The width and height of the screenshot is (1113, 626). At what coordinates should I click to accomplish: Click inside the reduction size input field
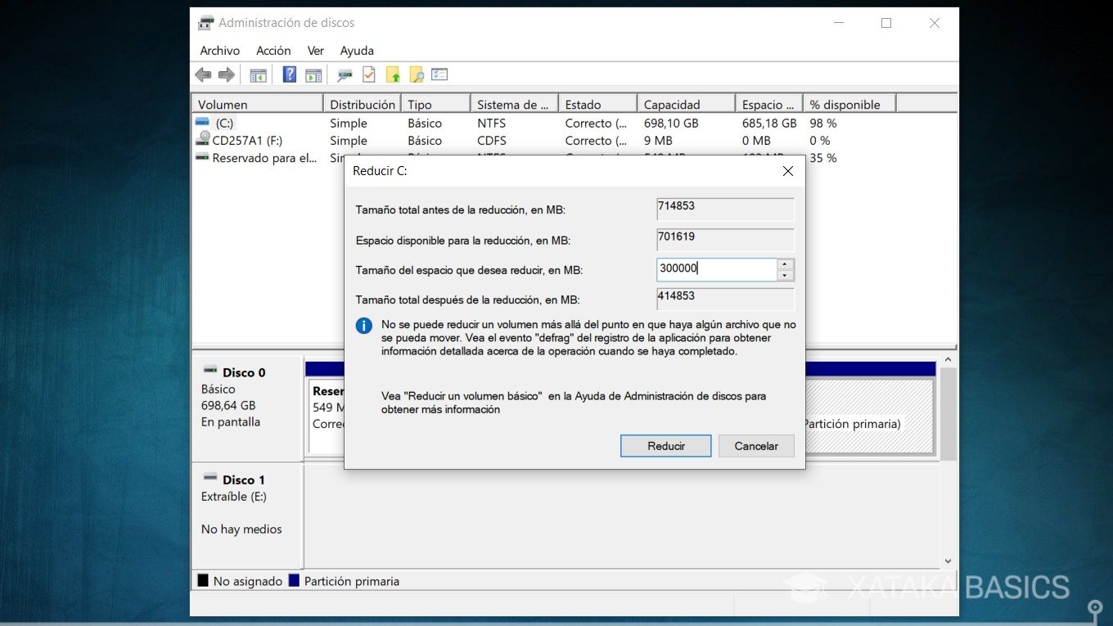pyautogui.click(x=716, y=268)
